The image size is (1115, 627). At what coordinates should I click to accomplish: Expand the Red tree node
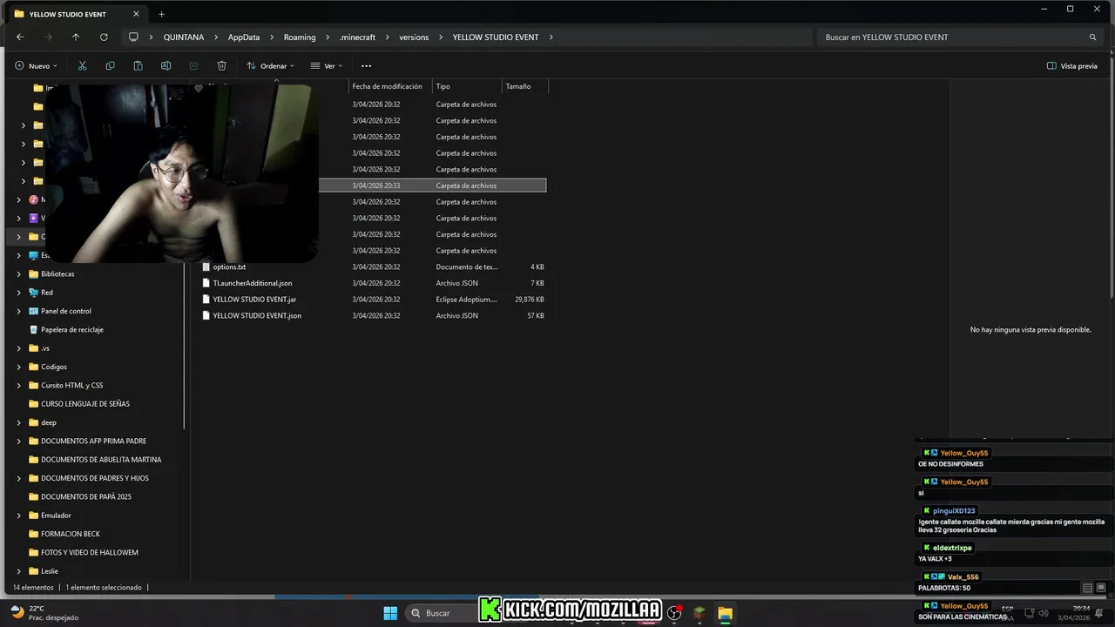click(x=19, y=293)
